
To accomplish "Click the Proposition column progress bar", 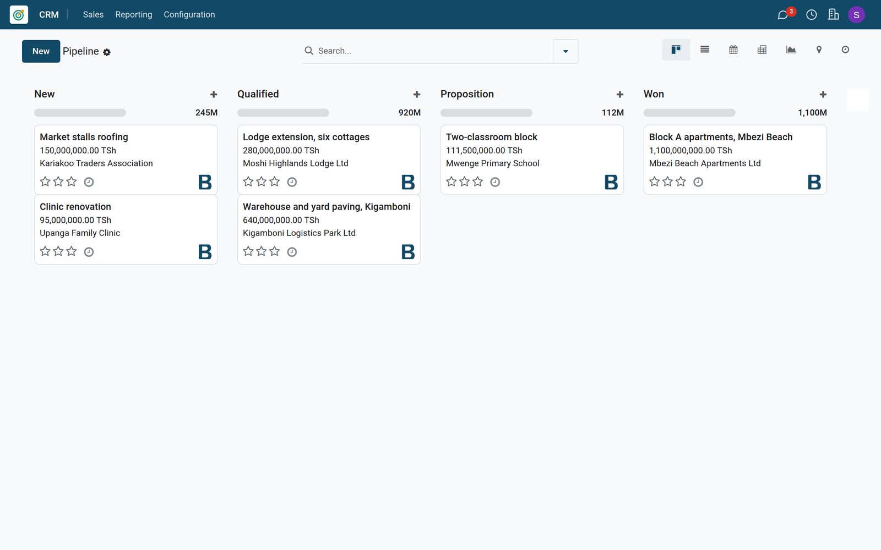I will (486, 113).
